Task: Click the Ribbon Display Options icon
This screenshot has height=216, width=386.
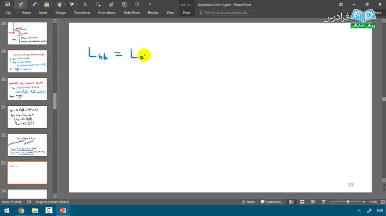Action: (341, 4)
